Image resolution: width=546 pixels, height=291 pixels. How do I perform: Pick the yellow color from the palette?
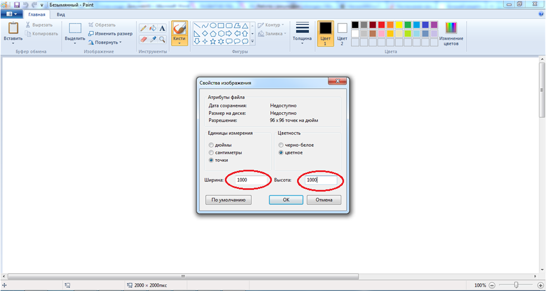(x=399, y=25)
